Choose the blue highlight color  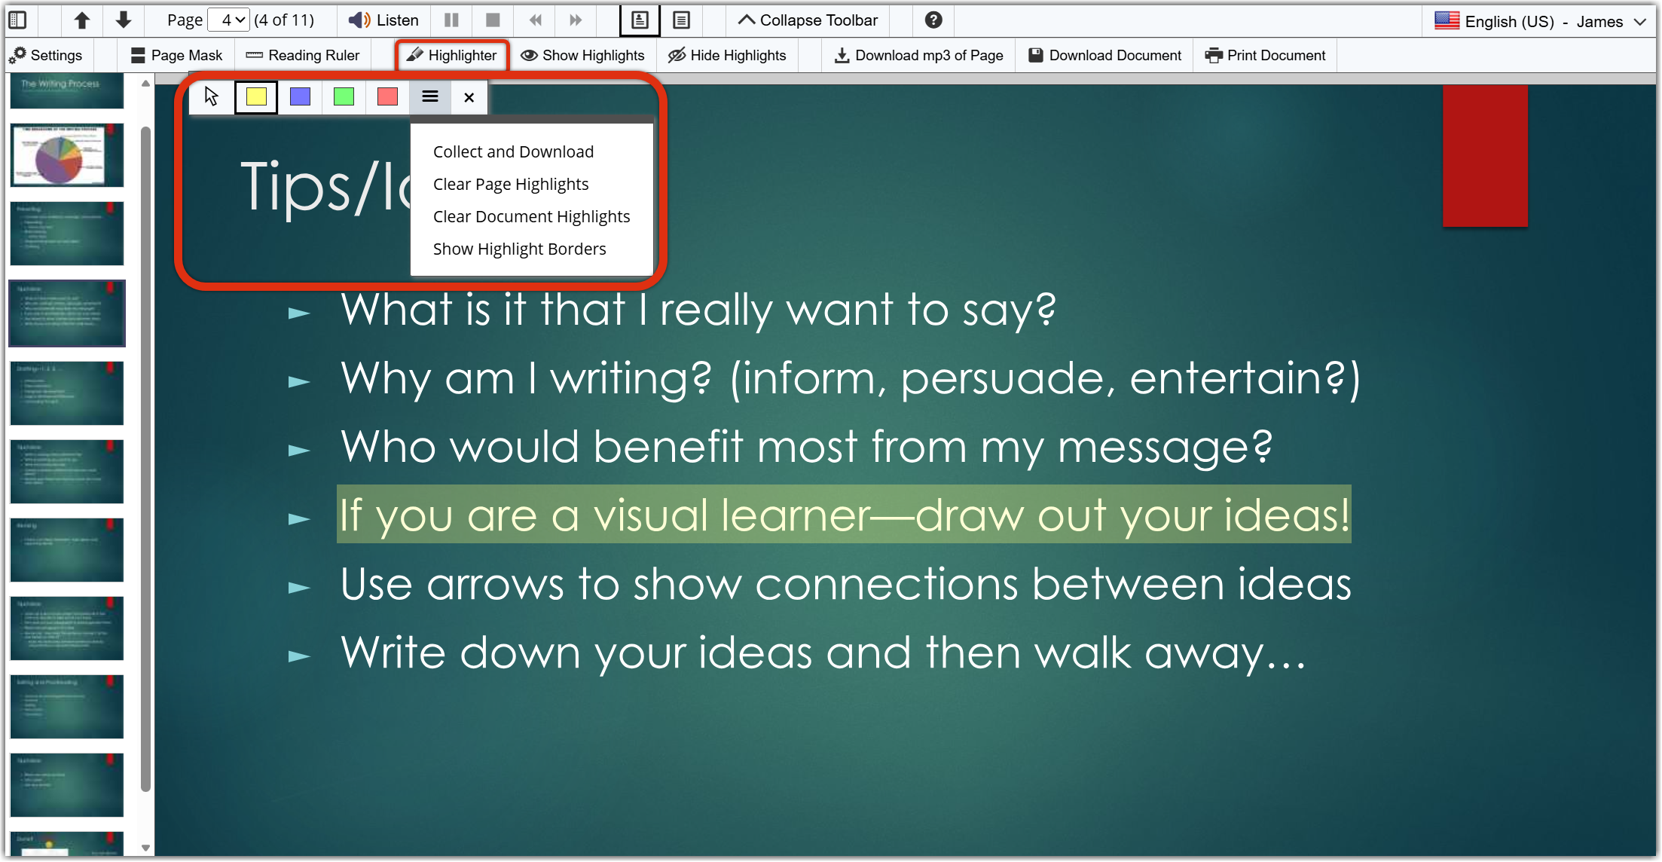pyautogui.click(x=300, y=97)
